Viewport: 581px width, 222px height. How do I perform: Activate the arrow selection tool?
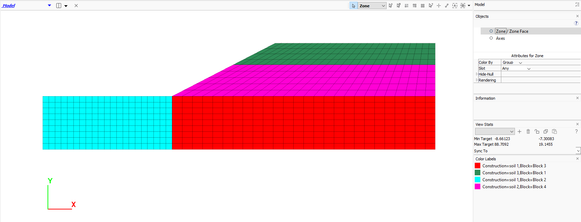353,6
